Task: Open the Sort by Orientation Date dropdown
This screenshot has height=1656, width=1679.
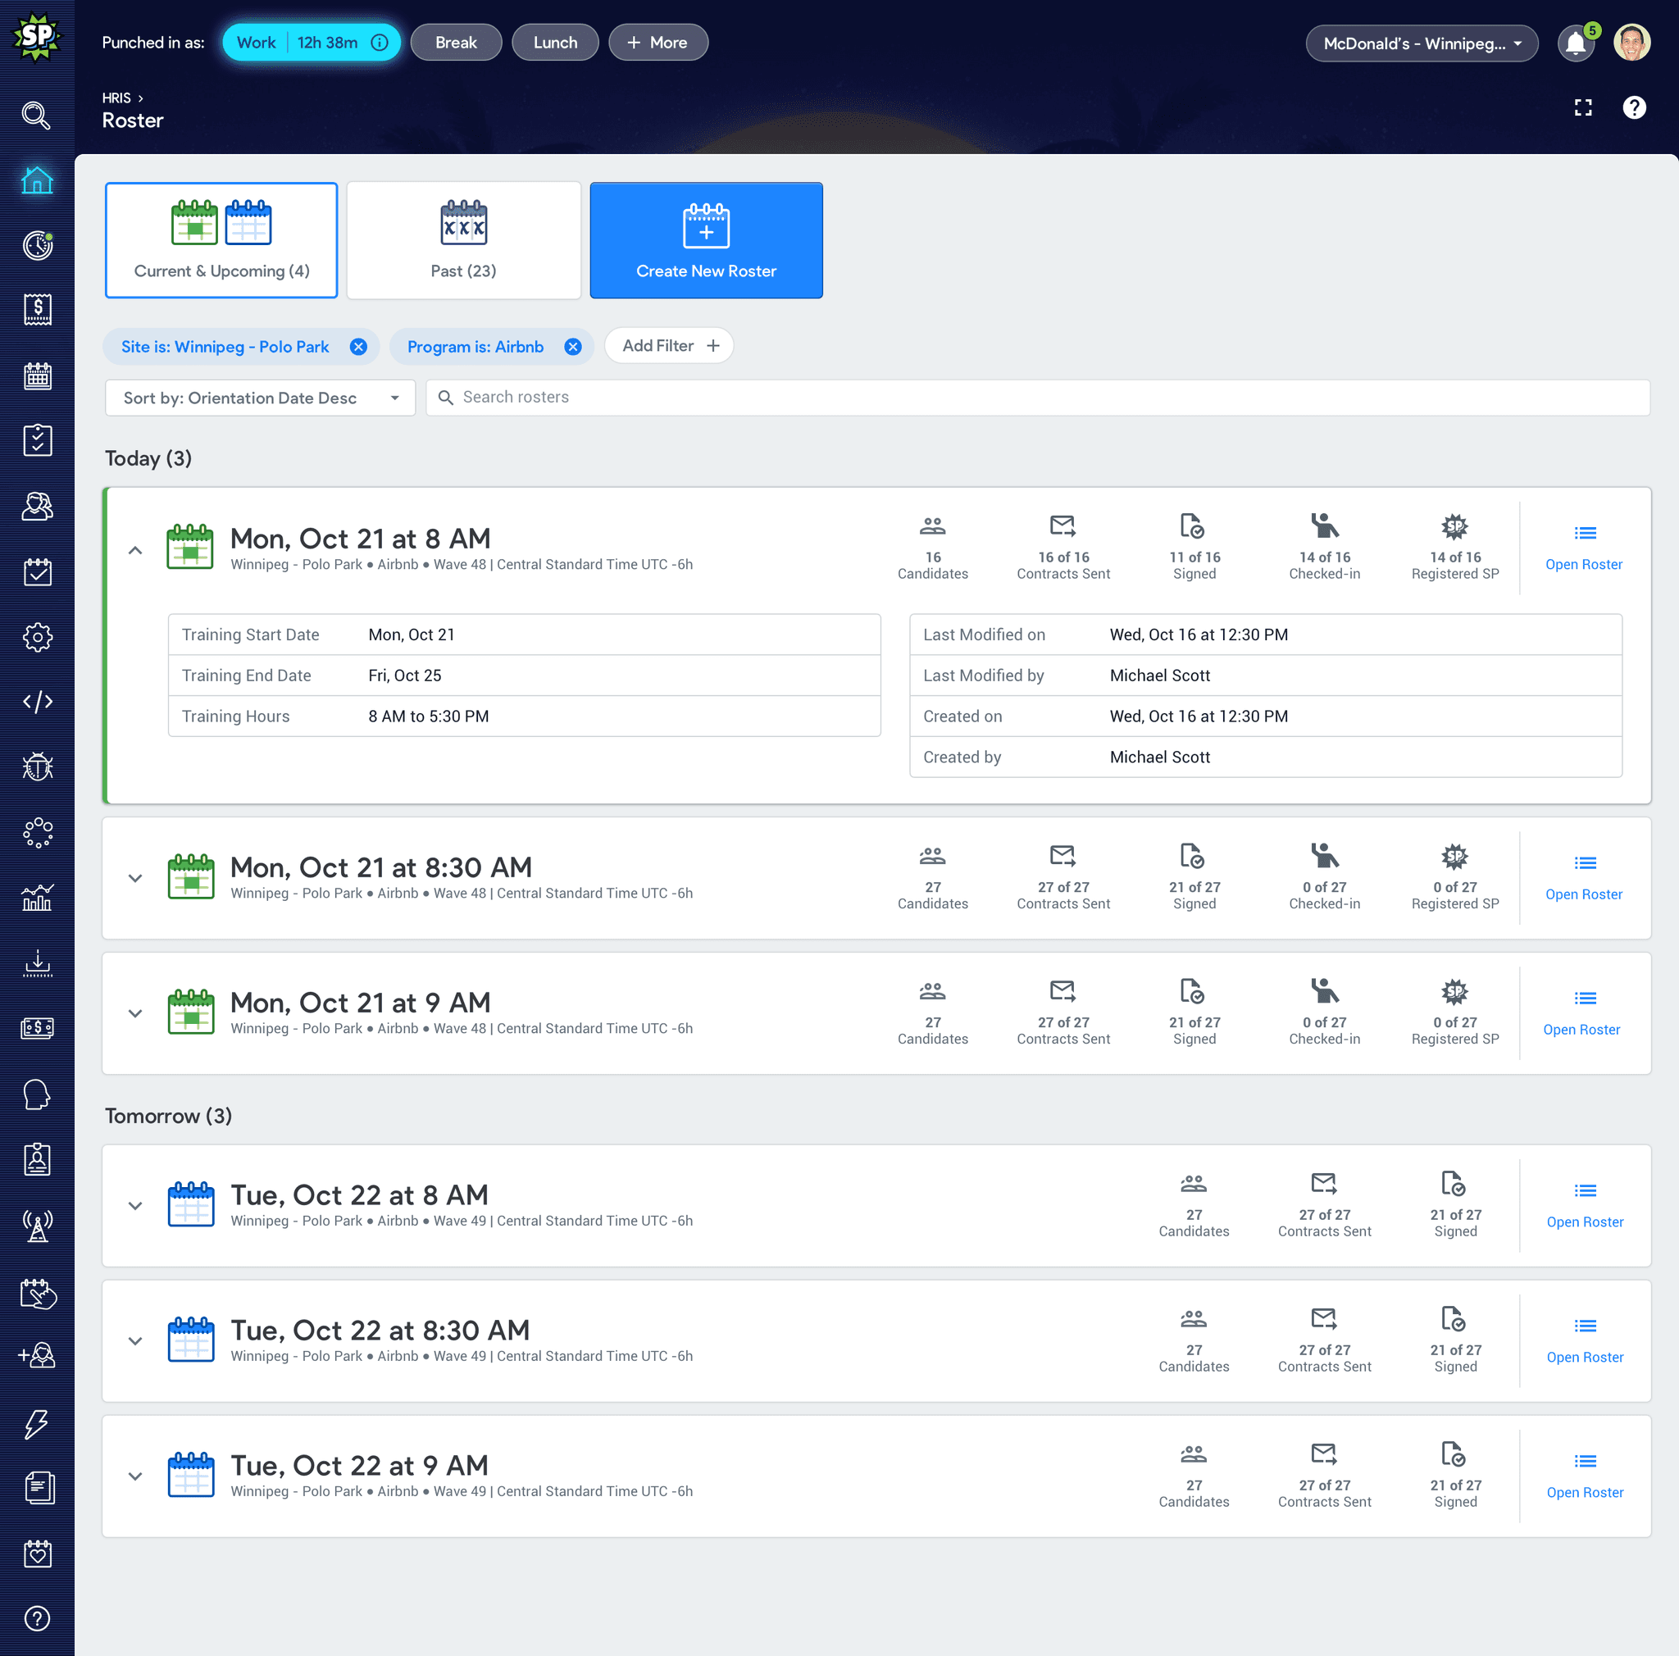Action: point(260,398)
